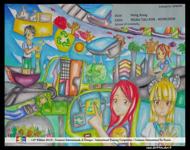Screen dimensions: 190x150
Task: Click 'Concorso Internazionale di Disegno' banner text
Action: pyautogui.click(x=74, y=140)
